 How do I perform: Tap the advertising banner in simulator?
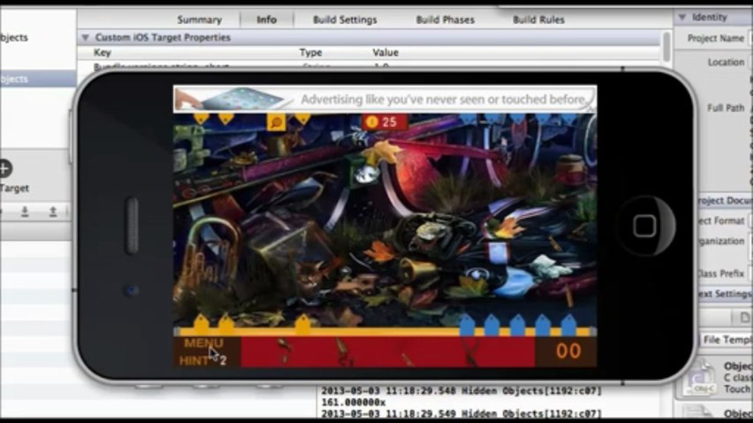(x=385, y=99)
